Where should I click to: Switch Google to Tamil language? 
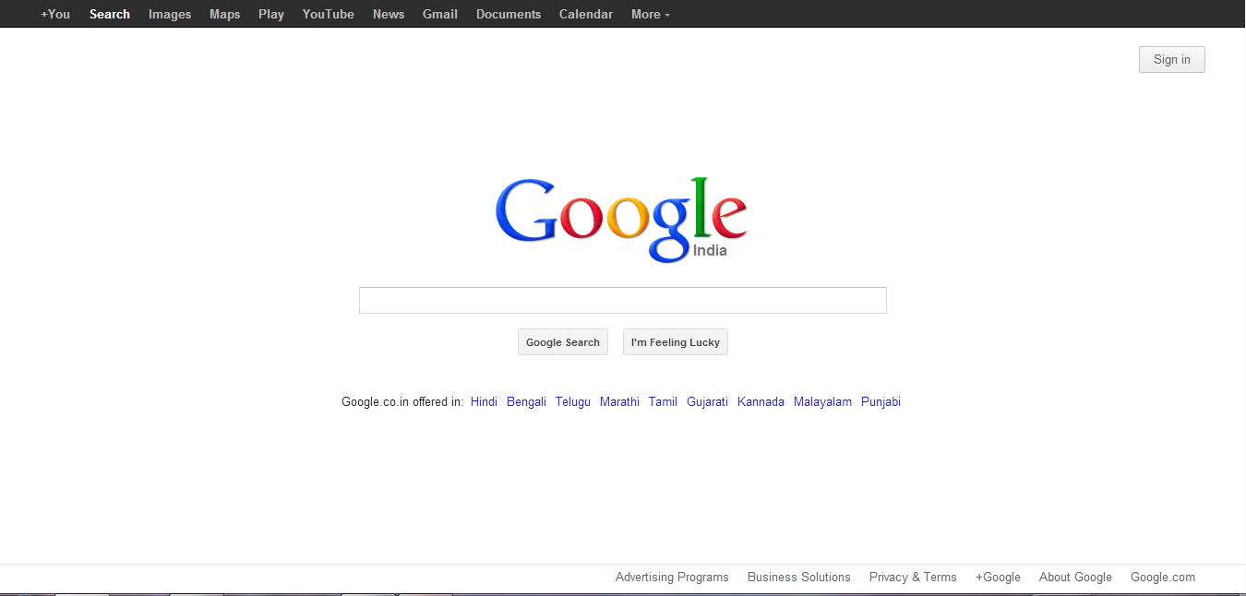tap(663, 401)
